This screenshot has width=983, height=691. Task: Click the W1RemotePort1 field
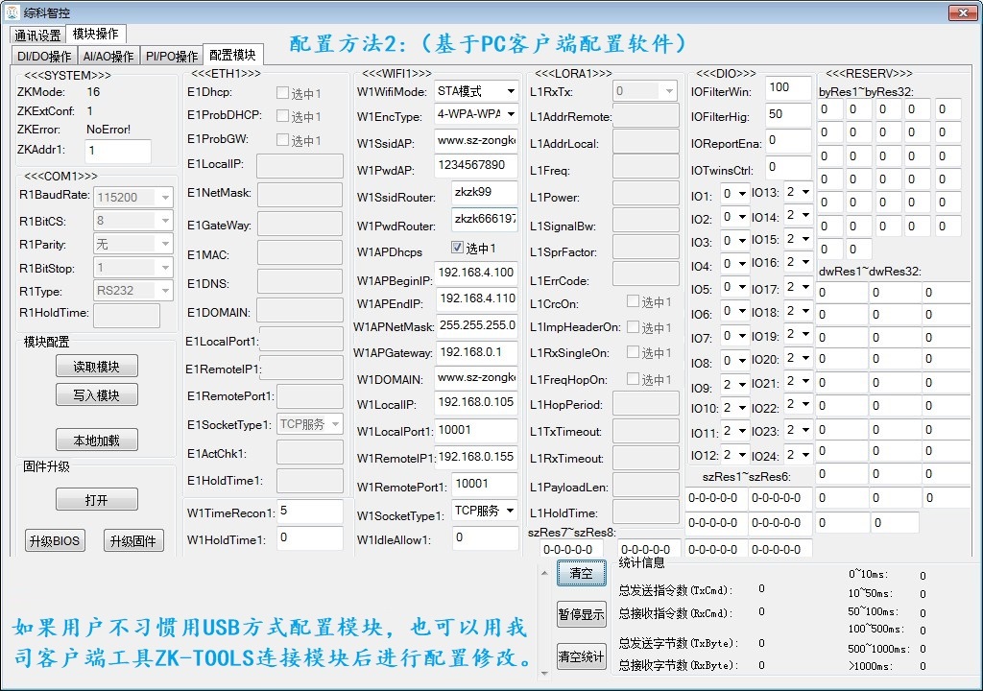coord(485,484)
